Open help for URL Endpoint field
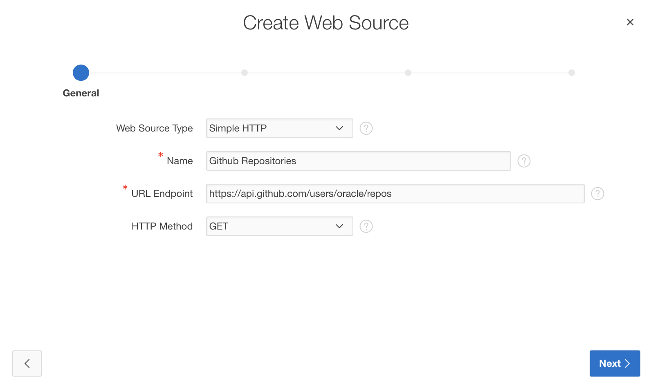This screenshot has height=388, width=651. click(x=597, y=194)
